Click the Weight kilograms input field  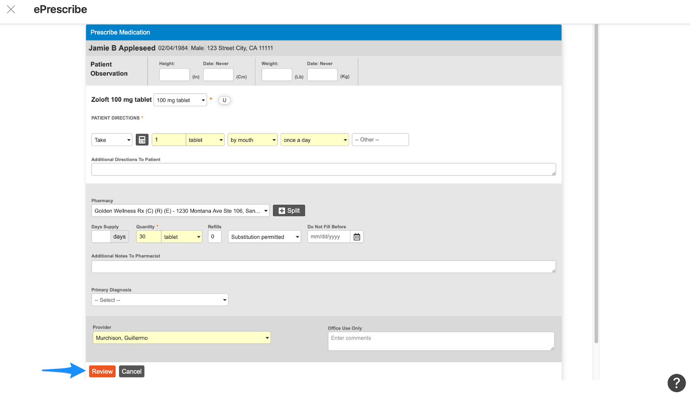pyautogui.click(x=322, y=75)
